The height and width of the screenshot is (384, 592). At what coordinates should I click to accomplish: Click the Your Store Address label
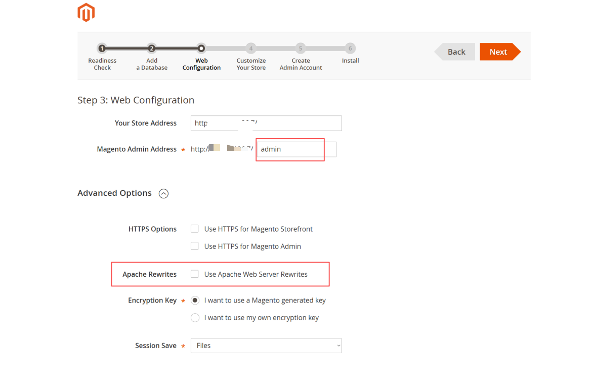(x=145, y=123)
